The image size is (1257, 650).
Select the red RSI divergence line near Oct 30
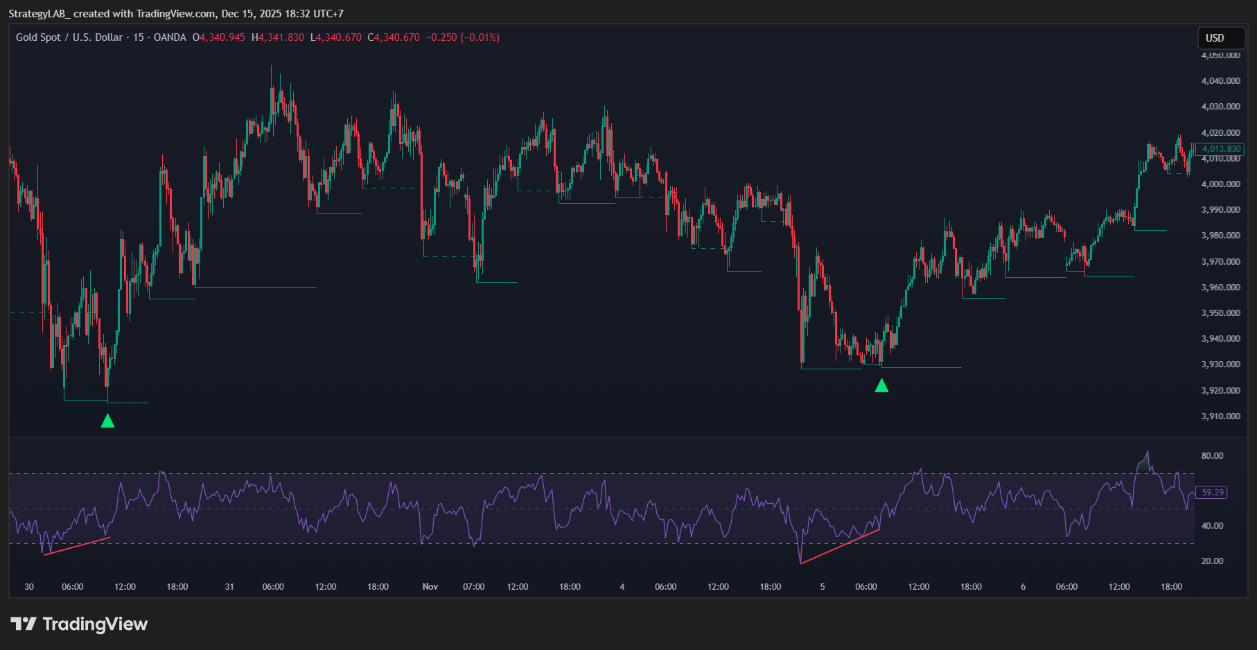pos(76,546)
